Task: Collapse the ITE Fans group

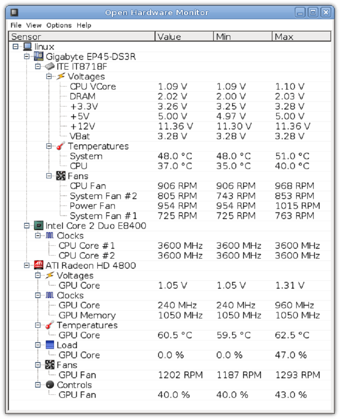Action: 49,176
